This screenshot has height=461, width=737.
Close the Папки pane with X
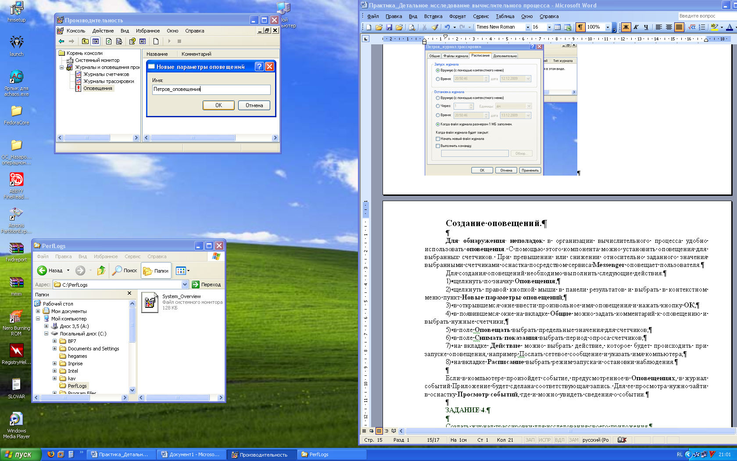129,293
